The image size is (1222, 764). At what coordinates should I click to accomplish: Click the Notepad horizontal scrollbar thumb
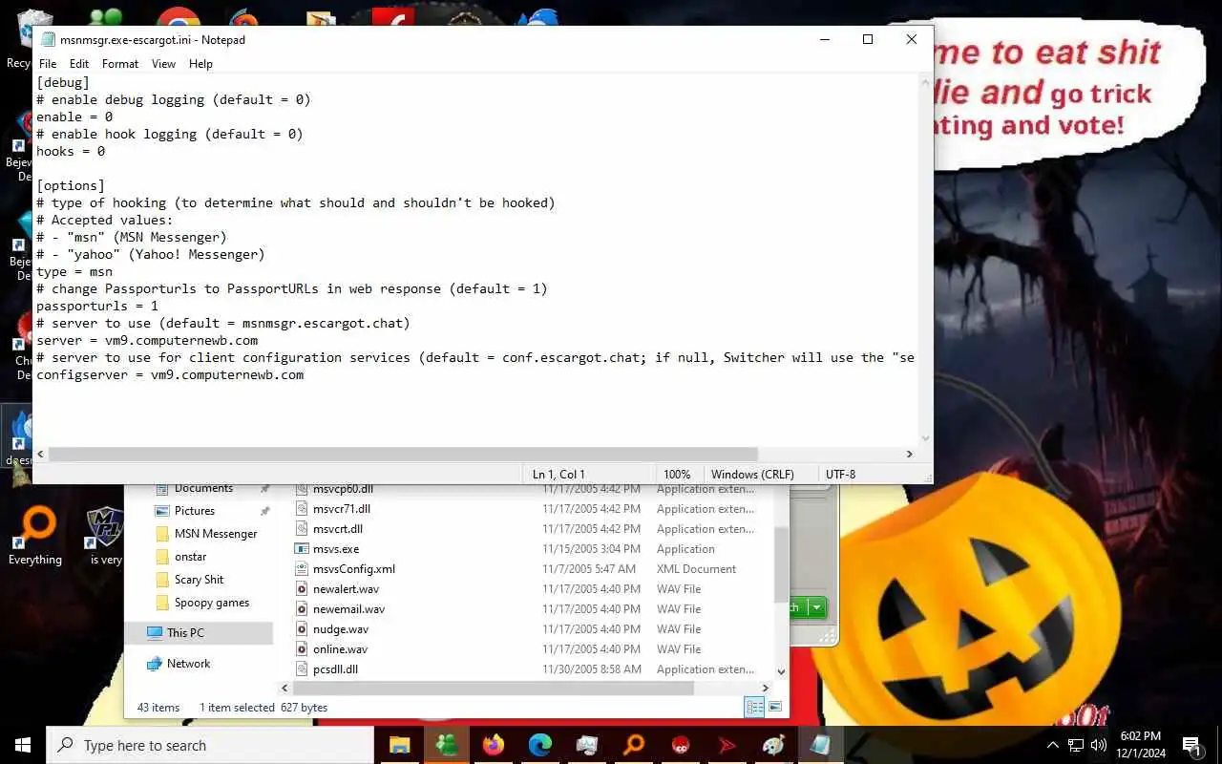coord(403,455)
